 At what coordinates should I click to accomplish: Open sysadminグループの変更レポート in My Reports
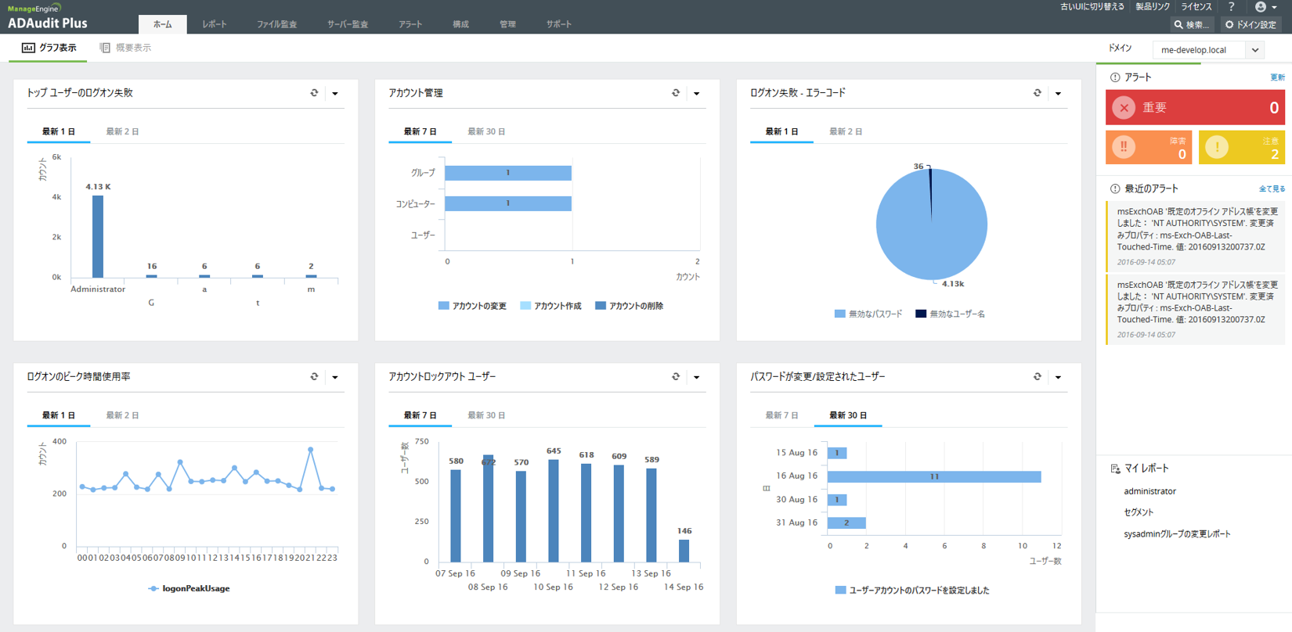(x=1177, y=534)
